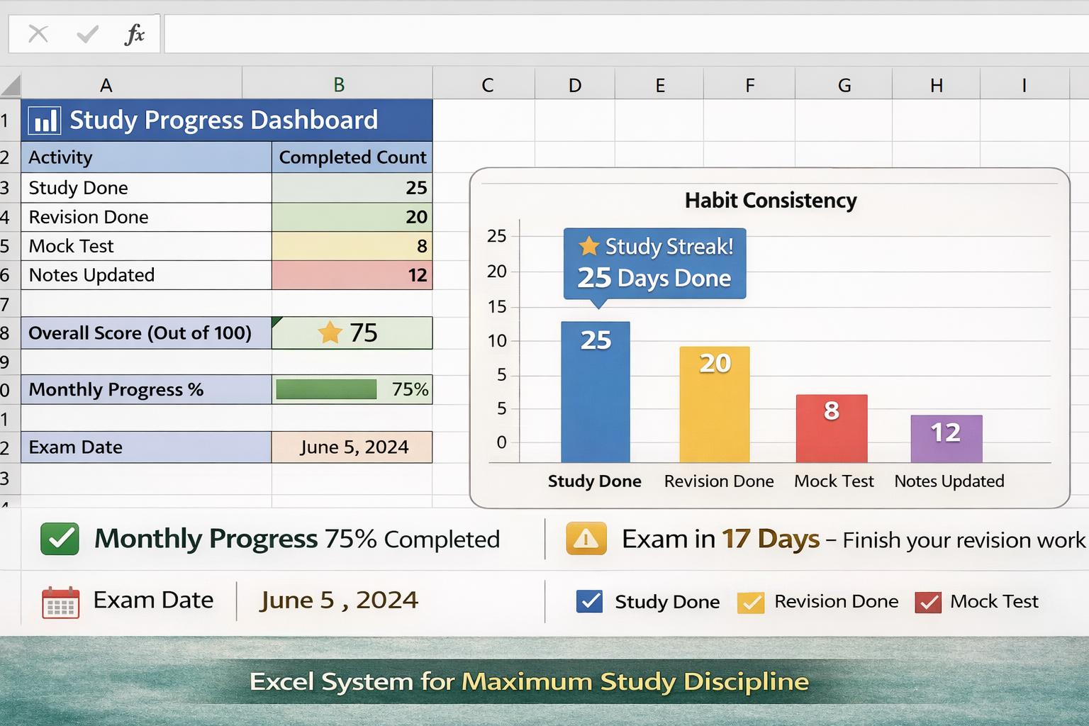Select the 'Revision Done' table cell

click(146, 217)
